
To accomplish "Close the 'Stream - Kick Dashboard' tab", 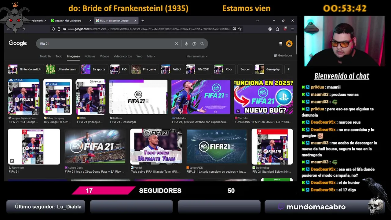I will 90,21.
